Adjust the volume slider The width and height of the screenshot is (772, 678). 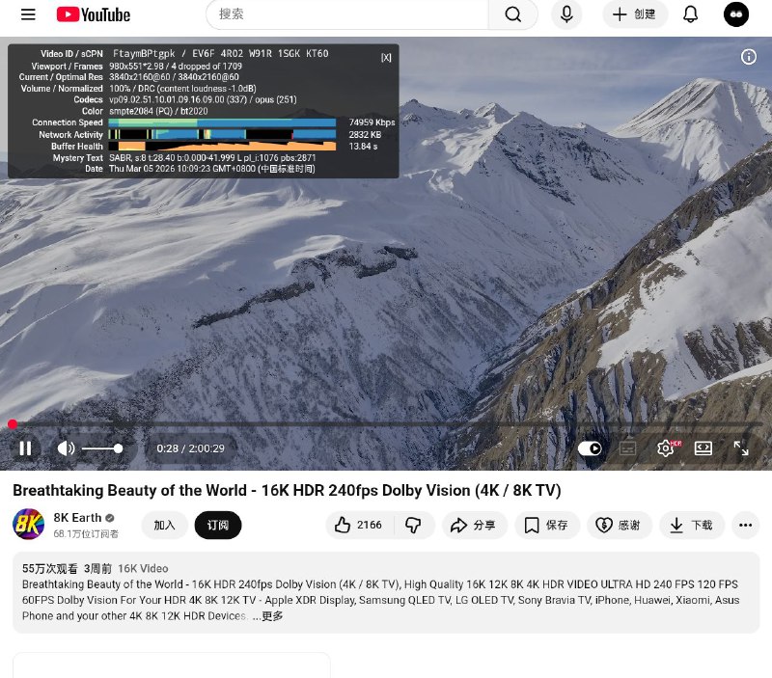(x=101, y=448)
